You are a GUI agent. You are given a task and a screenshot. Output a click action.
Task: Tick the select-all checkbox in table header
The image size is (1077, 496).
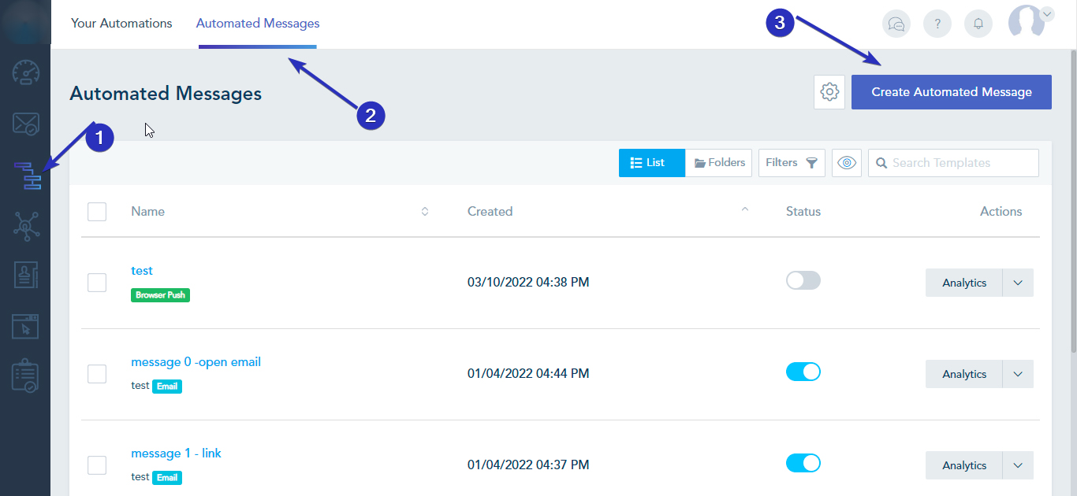pyautogui.click(x=97, y=212)
